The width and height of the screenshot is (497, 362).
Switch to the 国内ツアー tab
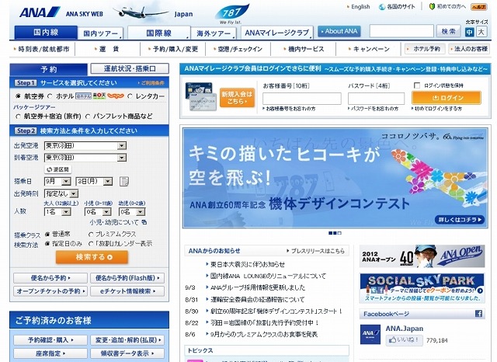point(101,33)
